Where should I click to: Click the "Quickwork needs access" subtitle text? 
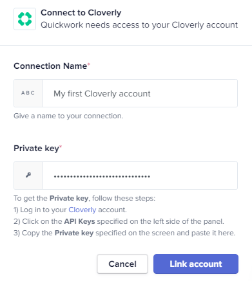139,25
